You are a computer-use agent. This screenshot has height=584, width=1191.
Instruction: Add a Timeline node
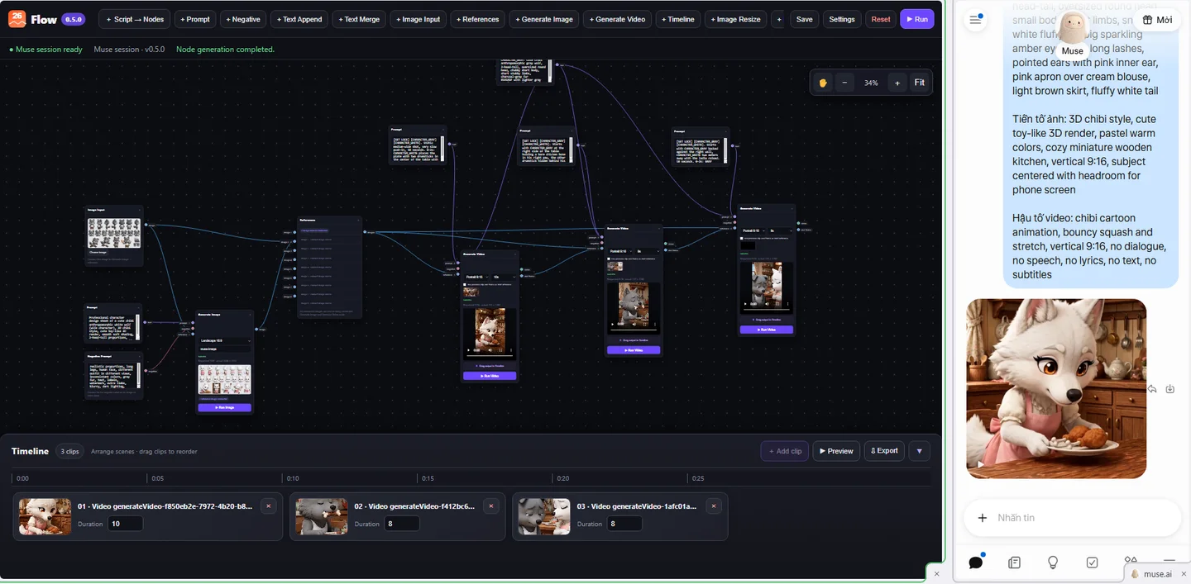(678, 19)
